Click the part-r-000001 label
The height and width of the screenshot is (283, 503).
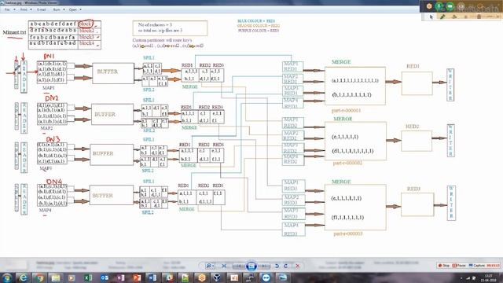click(346, 110)
